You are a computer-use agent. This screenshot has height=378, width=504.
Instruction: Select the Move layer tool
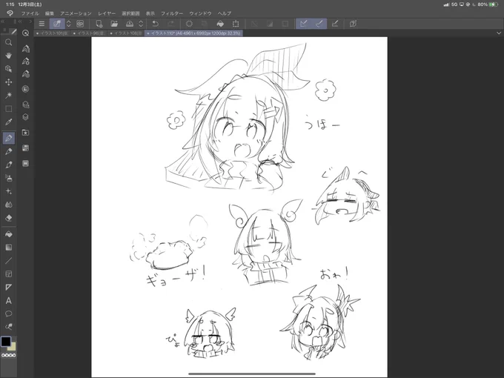click(x=9, y=82)
